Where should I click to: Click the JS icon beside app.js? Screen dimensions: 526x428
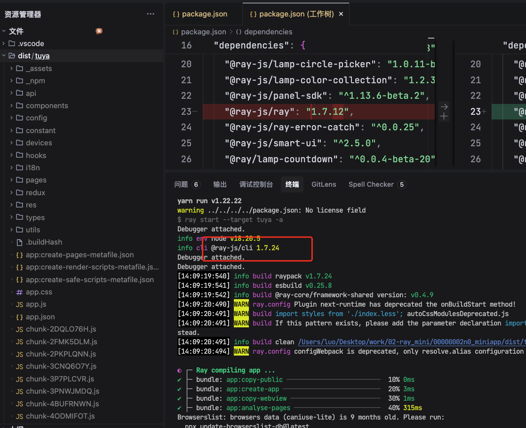[x=19, y=305]
